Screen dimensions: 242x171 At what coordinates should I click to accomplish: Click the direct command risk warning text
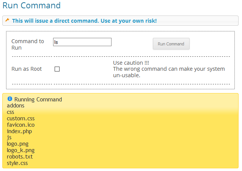[85, 21]
